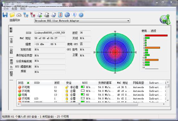Click the network list scroll up arrow

[x=168, y=82]
